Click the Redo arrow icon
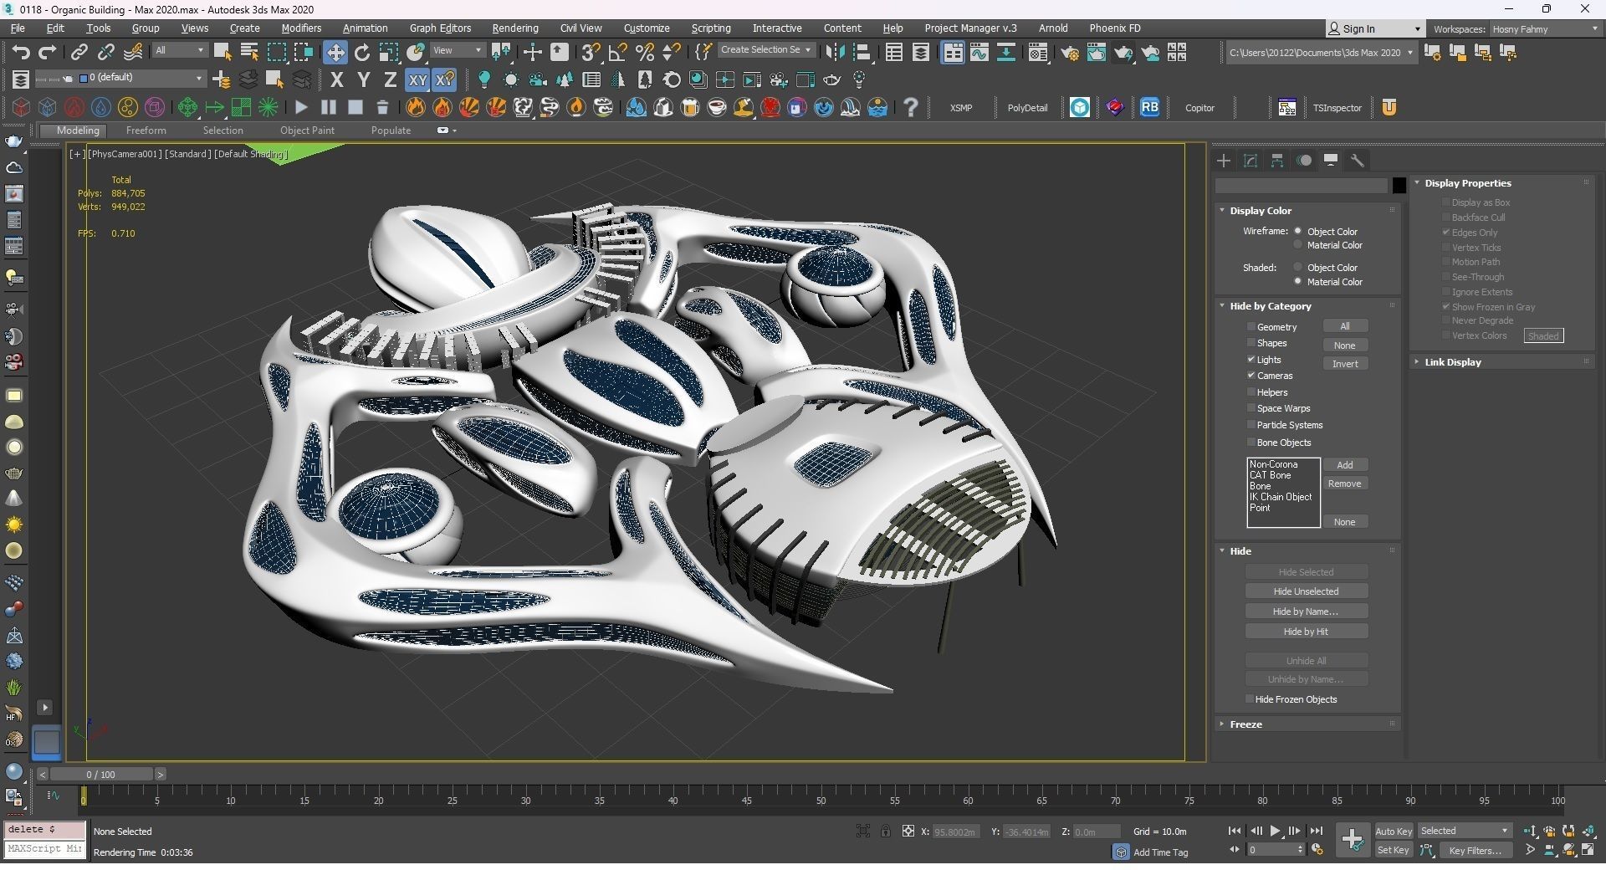Viewport: 1606px width, 870px height. [48, 52]
